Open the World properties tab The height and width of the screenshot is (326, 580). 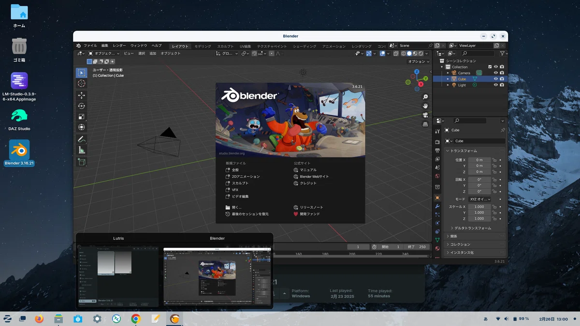coord(437,176)
